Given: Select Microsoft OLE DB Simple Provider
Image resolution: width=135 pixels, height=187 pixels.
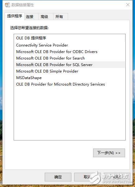Looking at the screenshot, I should 70,71.
